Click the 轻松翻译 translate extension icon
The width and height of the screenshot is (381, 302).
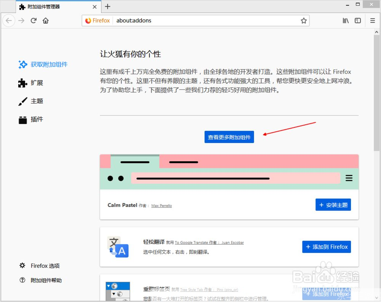point(118,247)
